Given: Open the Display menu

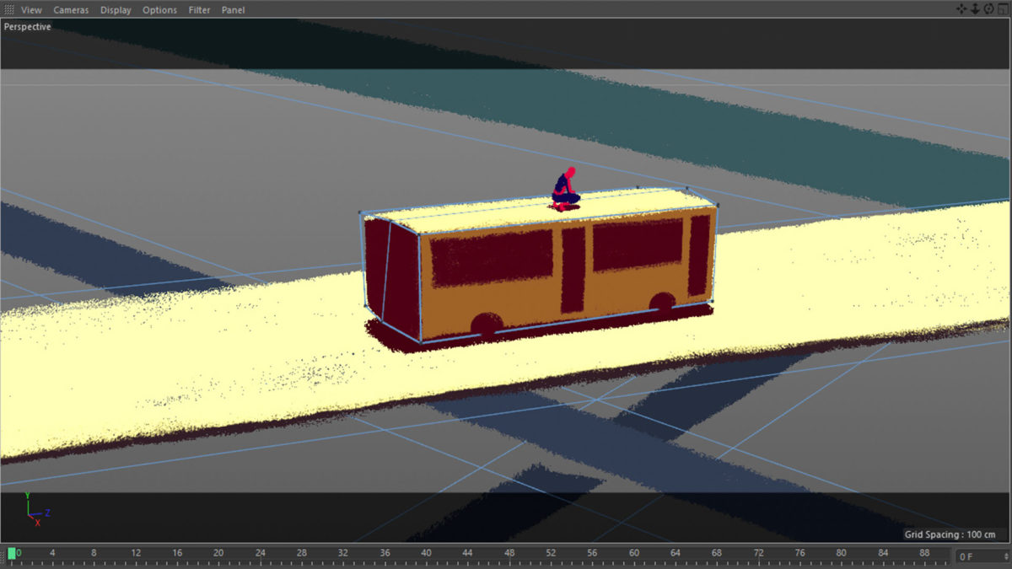Looking at the screenshot, I should [x=116, y=10].
